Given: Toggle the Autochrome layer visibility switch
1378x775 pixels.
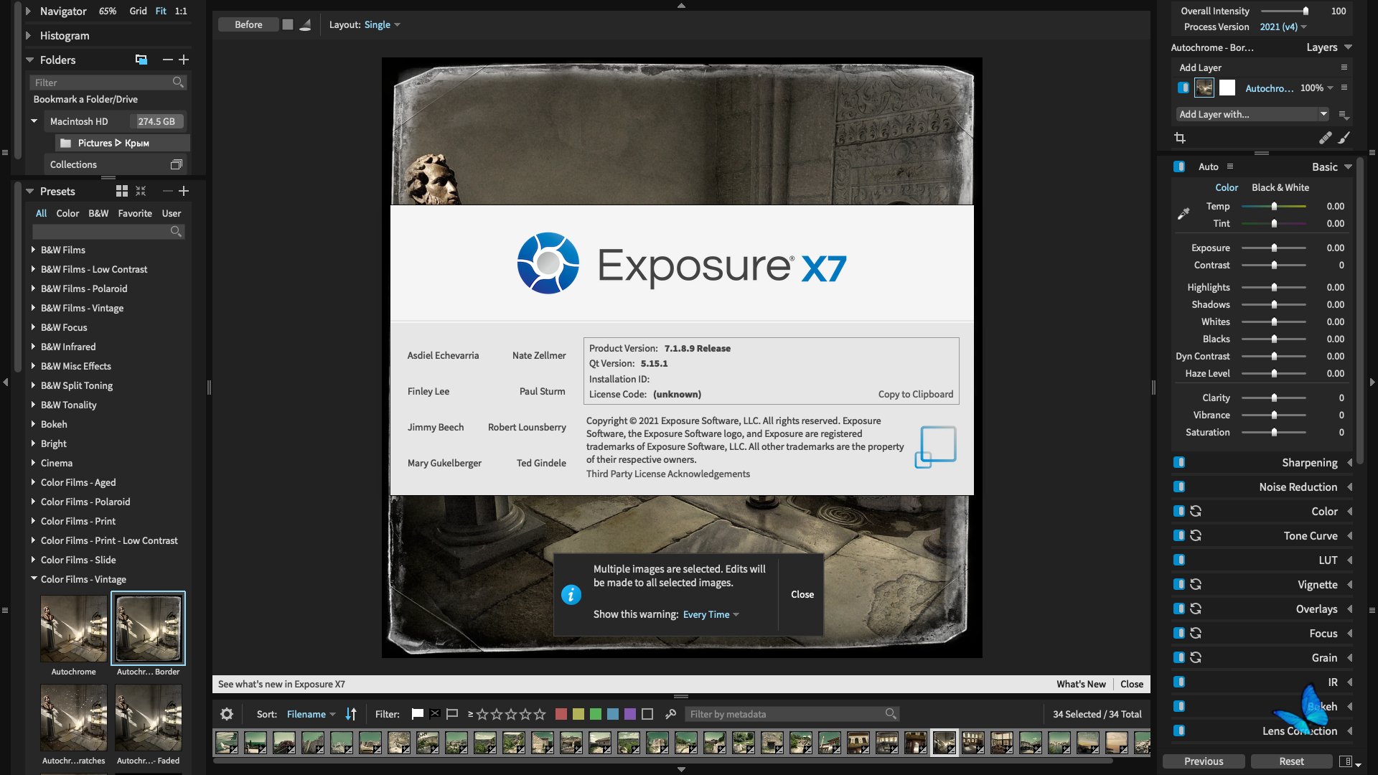Looking at the screenshot, I should [x=1184, y=88].
